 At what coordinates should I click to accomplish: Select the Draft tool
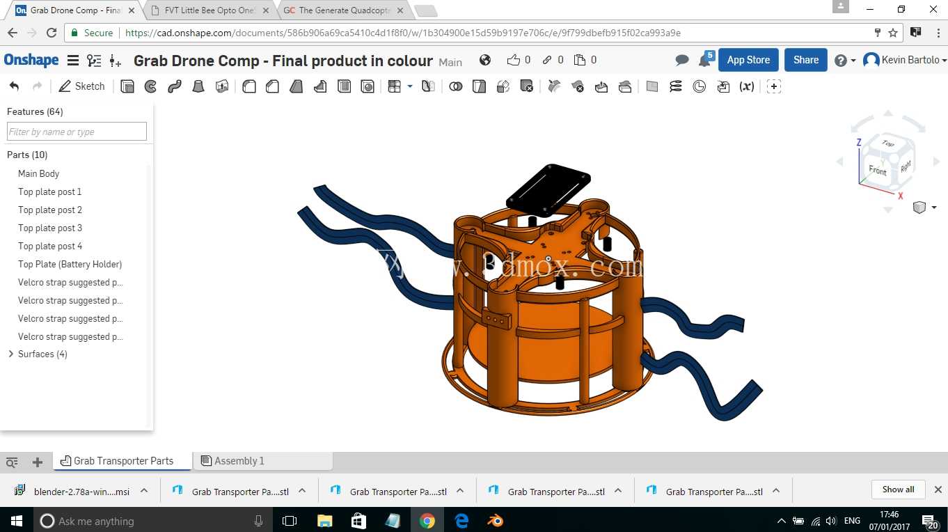click(x=297, y=86)
